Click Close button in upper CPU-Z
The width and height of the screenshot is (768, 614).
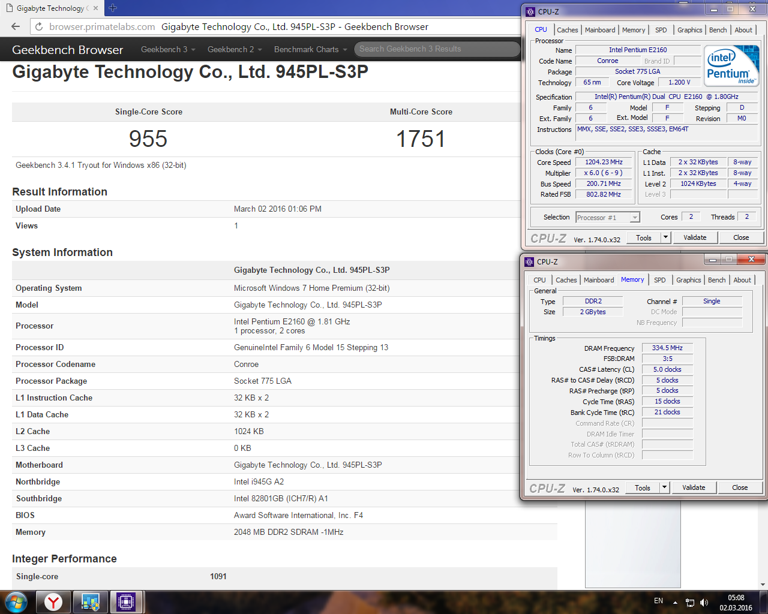coord(741,237)
